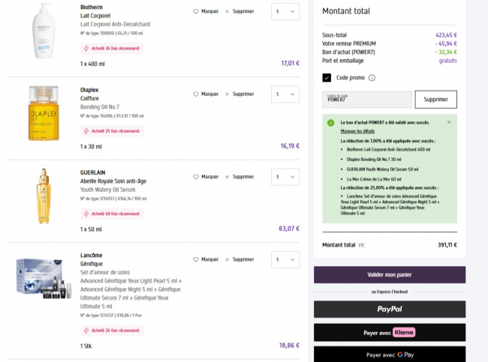
Task: Click heart Marquer icon for Guerlain Abeille Royale
Action: (x=196, y=177)
